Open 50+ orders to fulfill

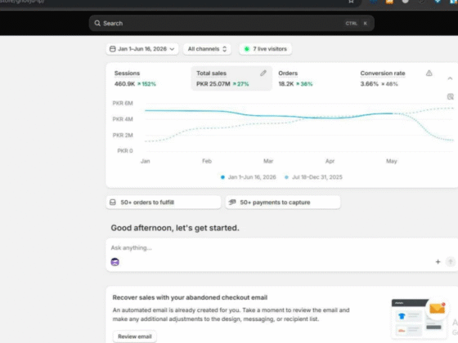point(164,203)
